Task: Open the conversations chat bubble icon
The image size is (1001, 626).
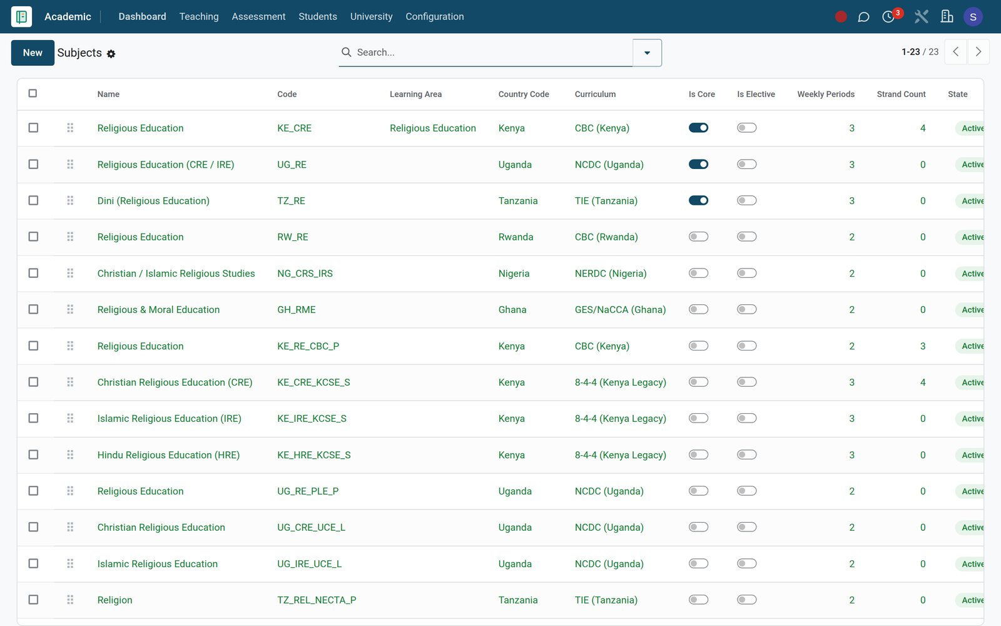Action: click(x=863, y=17)
